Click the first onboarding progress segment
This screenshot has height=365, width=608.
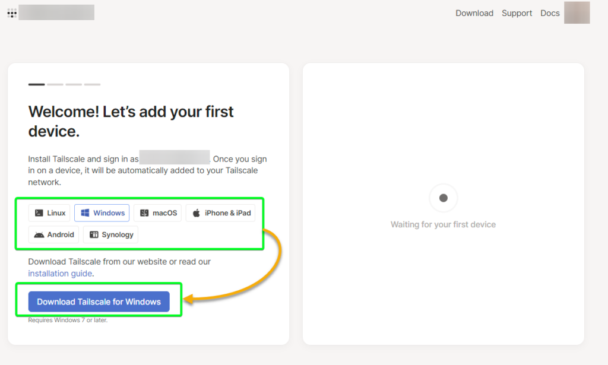tap(36, 84)
